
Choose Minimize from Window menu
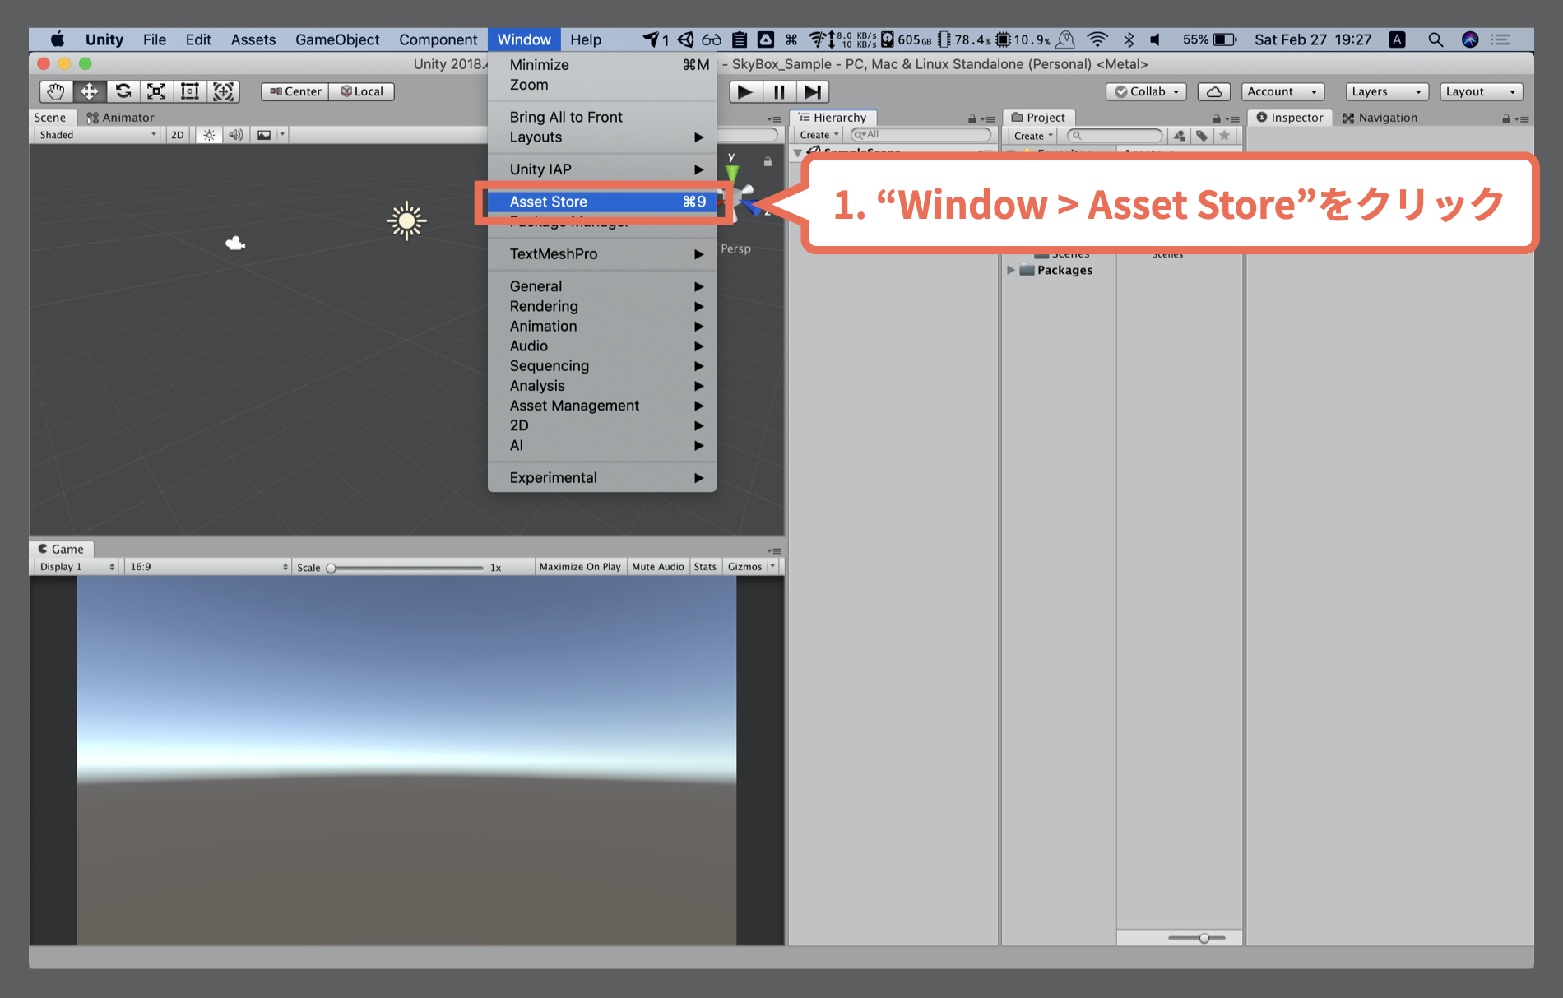[x=602, y=65]
